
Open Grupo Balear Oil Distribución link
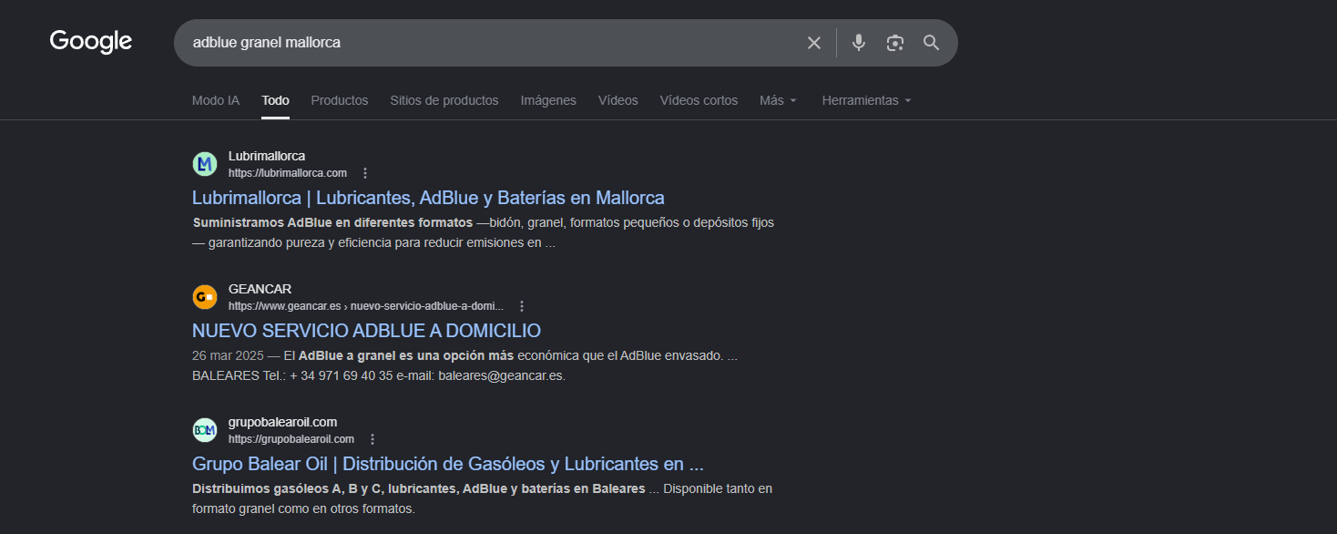(448, 464)
